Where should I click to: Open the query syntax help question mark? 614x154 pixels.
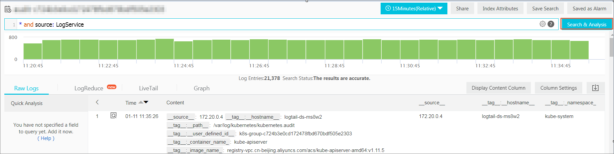pos(551,24)
